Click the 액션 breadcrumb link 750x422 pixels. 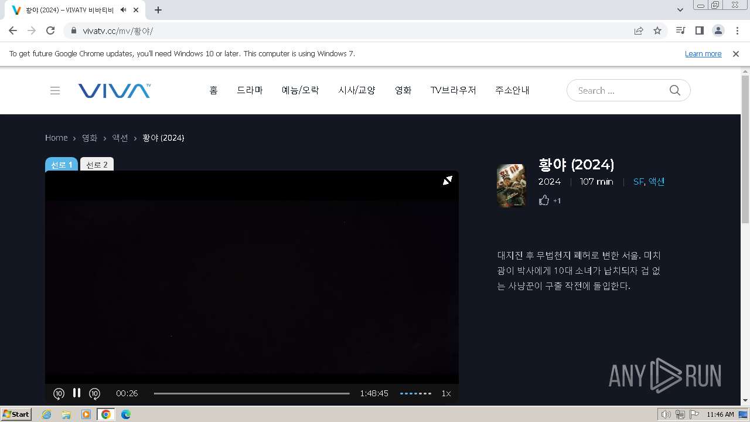pos(120,138)
